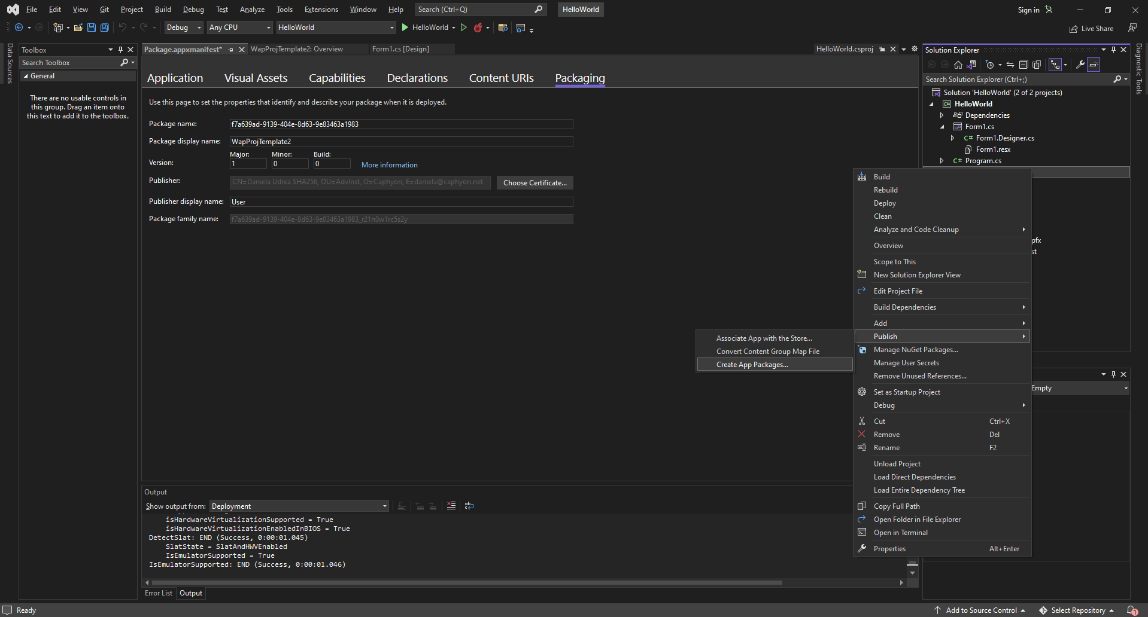This screenshot has height=617, width=1148.
Task: Switch to the Capabilities manifest tab
Action: click(x=337, y=78)
